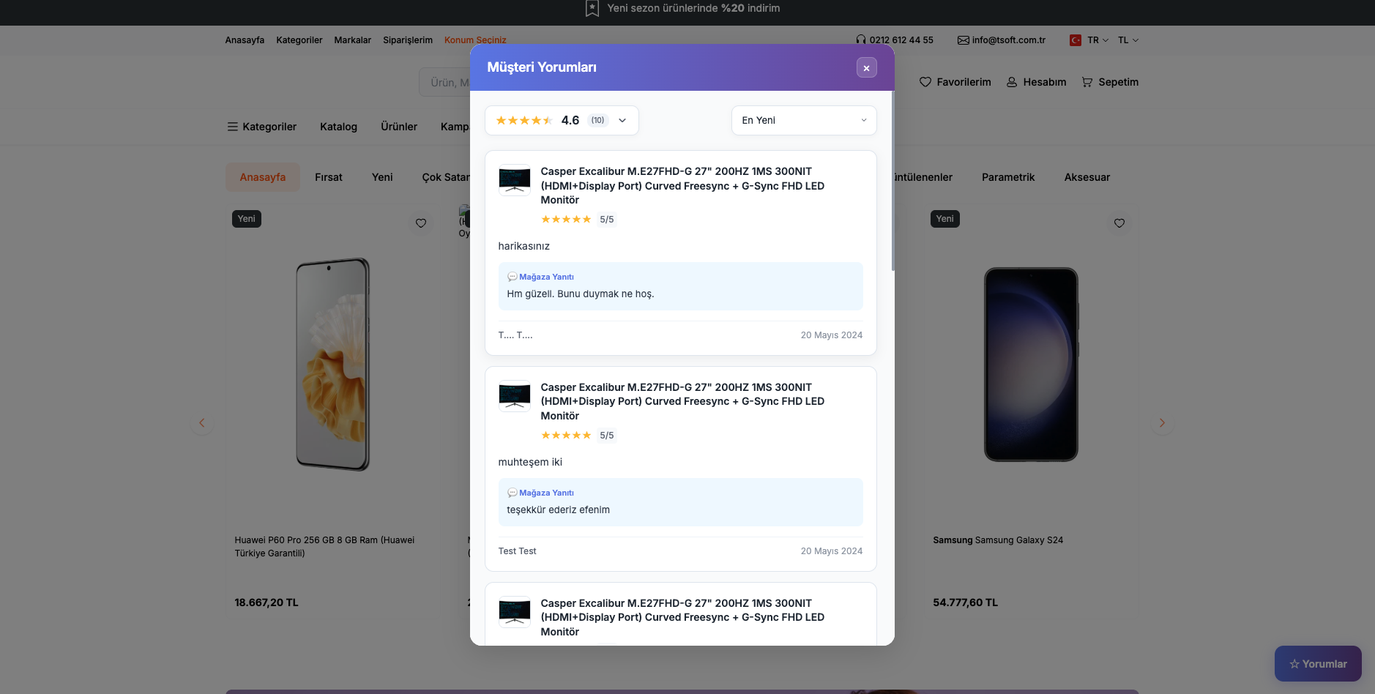
Task: Click info@tsoft.com.tr email link
Action: (1009, 40)
